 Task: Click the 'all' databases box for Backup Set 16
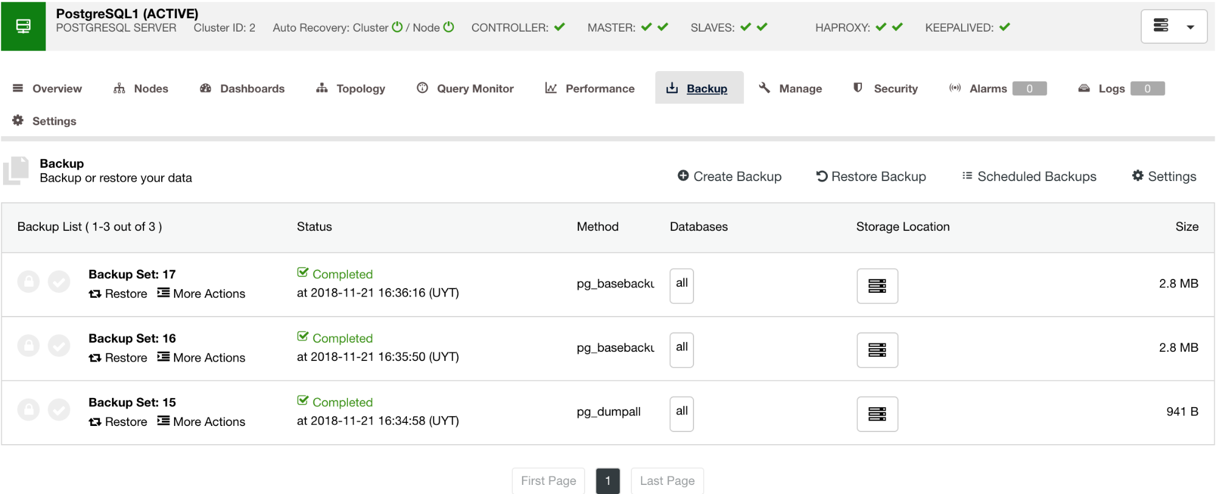pyautogui.click(x=681, y=350)
